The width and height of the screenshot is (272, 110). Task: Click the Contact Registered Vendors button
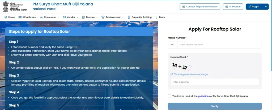[200, 7]
